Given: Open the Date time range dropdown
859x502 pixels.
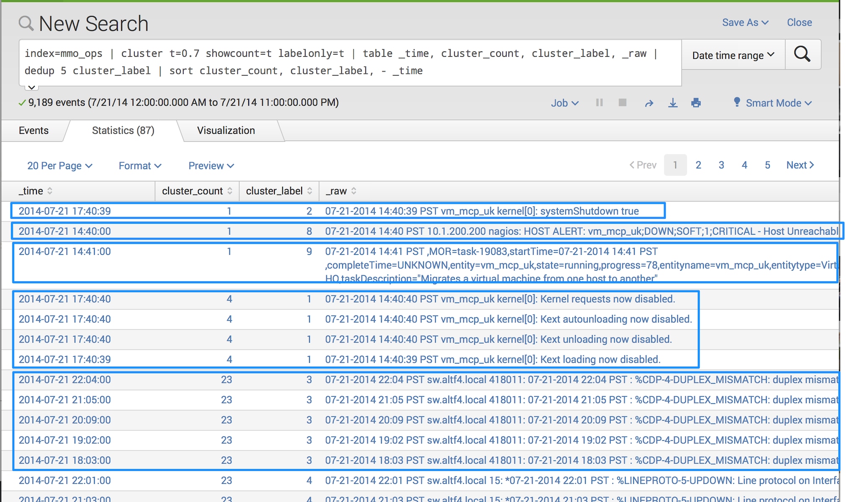Looking at the screenshot, I should (733, 55).
